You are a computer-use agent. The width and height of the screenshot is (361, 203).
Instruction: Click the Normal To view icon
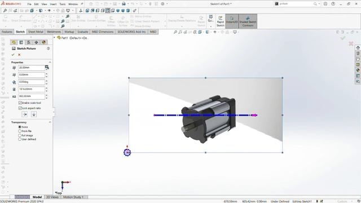point(81,11)
